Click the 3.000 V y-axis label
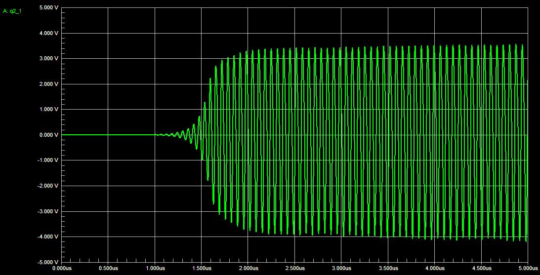The width and height of the screenshot is (540, 275). (49, 58)
